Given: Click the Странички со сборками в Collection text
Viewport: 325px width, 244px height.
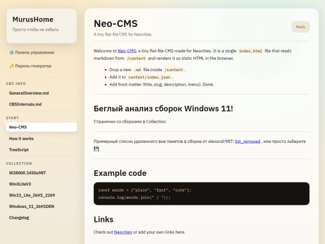Looking at the screenshot, I should point(130,121).
